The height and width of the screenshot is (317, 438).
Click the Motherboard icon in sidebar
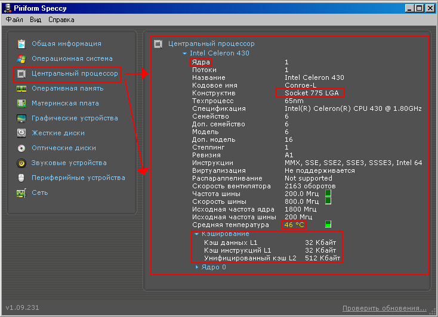click(x=21, y=103)
